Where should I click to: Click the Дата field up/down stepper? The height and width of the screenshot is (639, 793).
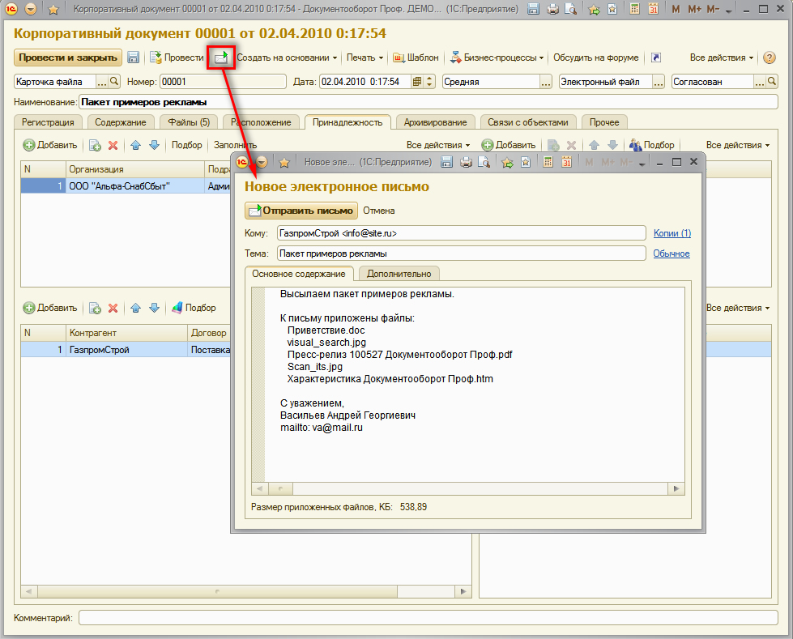coord(429,81)
